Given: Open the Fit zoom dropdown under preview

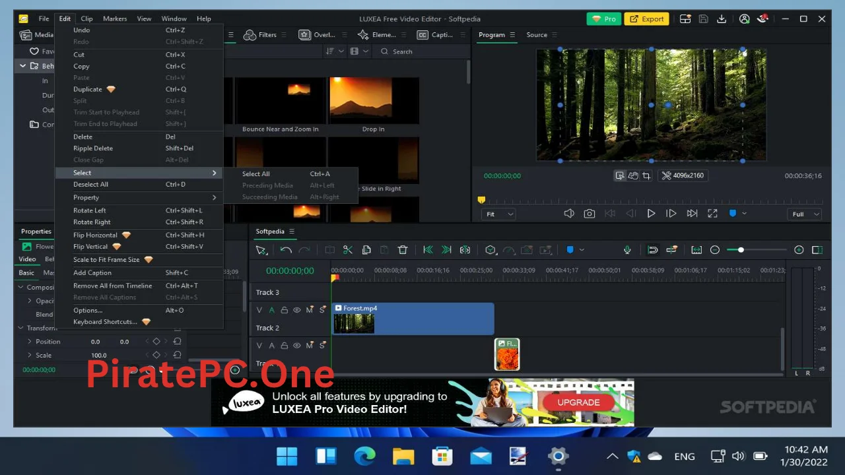Looking at the screenshot, I should [x=500, y=214].
